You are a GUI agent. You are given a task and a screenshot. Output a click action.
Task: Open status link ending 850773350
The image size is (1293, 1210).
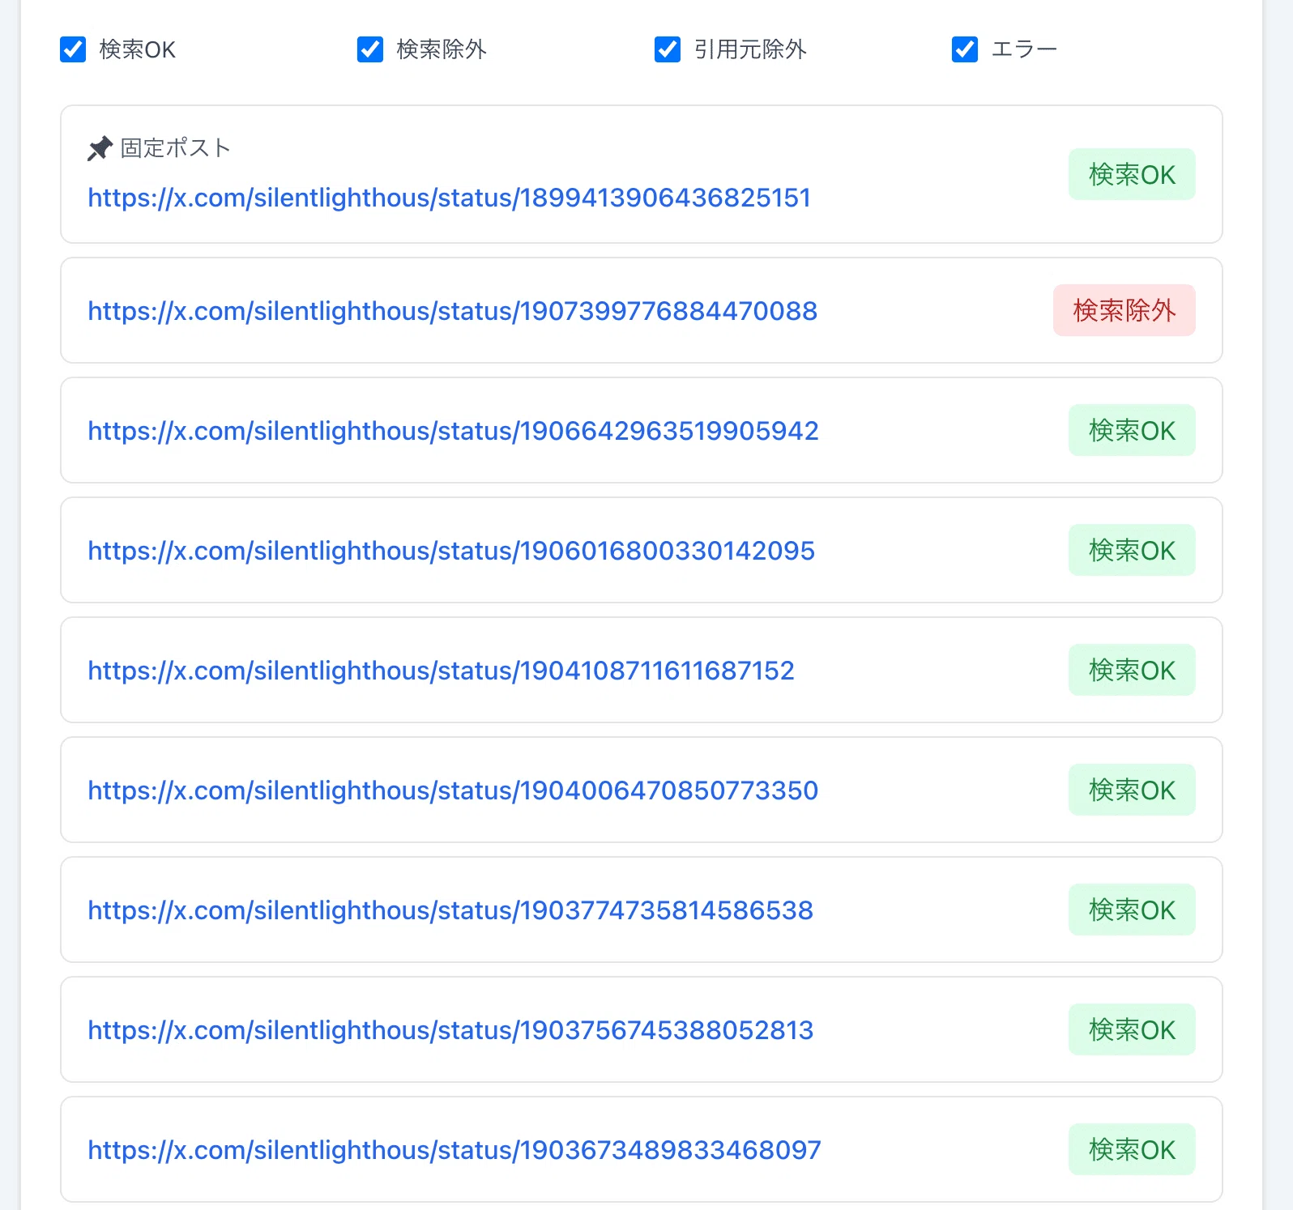pos(453,790)
